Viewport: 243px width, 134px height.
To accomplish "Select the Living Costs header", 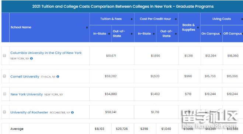I will coord(222,19).
